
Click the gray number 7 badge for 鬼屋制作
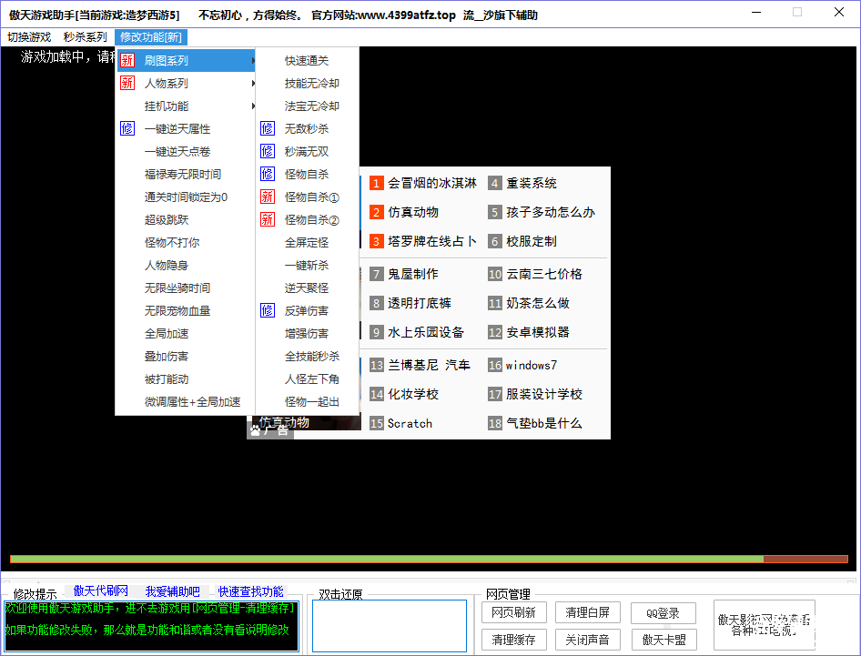pos(377,274)
